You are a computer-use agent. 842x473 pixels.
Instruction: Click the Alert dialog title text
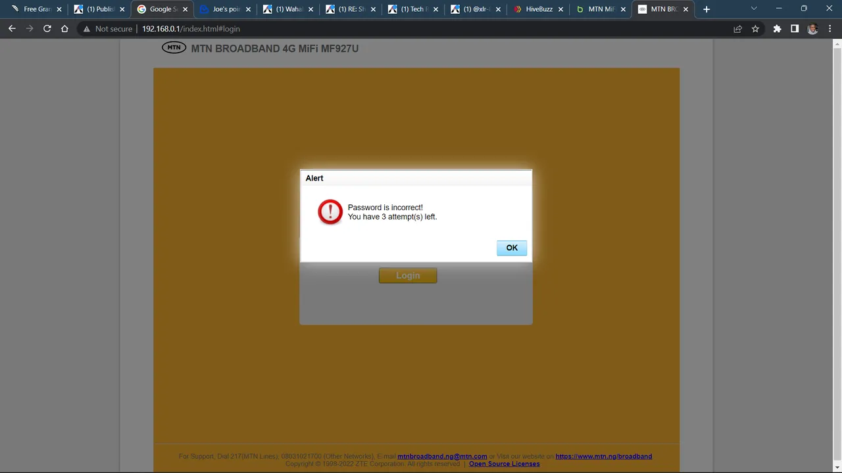tap(314, 178)
